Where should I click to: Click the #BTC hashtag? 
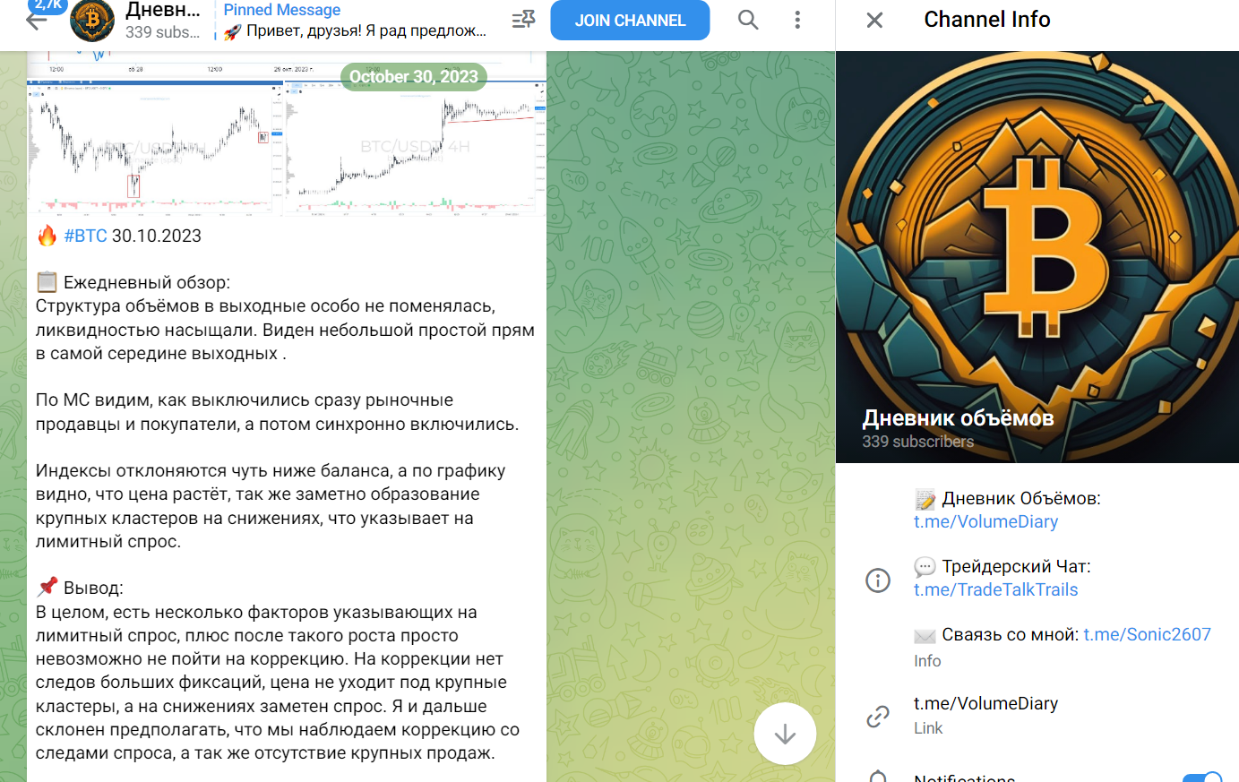[86, 236]
